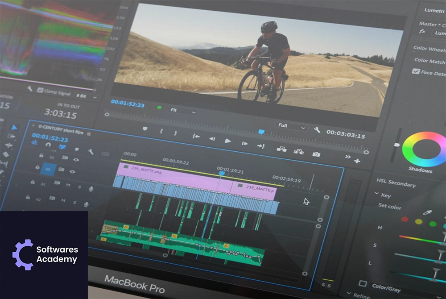Solo audio track A2
This screenshot has height=299, width=446.
point(74,202)
